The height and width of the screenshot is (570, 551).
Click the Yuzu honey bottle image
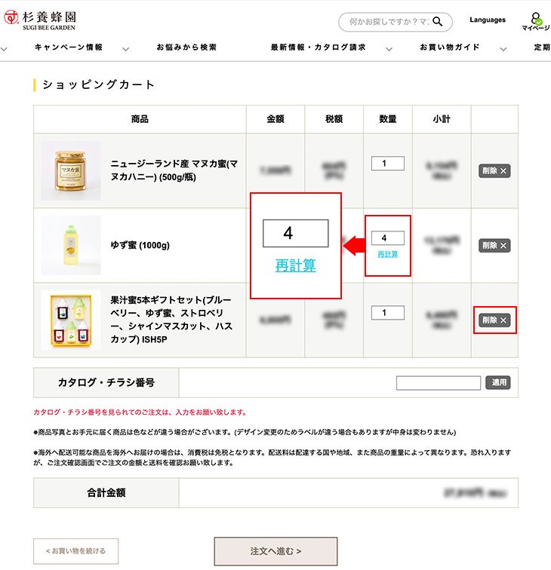coord(71,245)
